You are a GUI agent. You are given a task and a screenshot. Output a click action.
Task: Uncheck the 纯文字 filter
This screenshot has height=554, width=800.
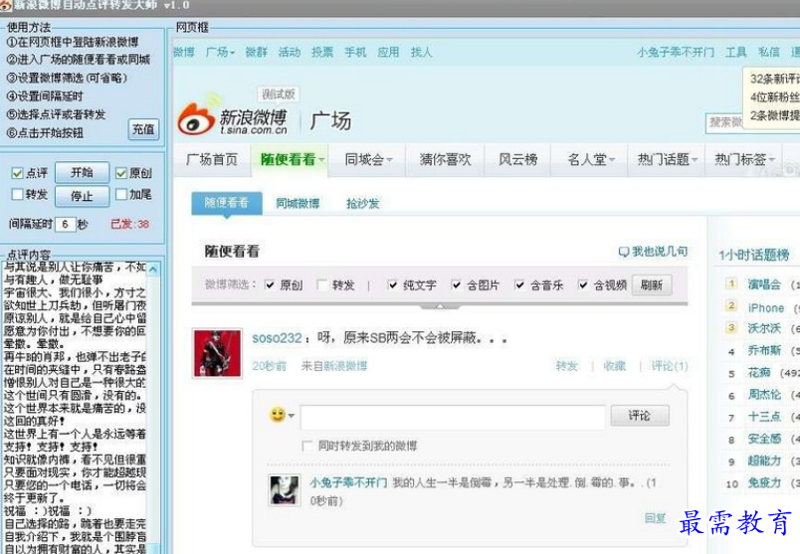[392, 285]
